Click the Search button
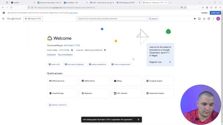223x125 pixels. 153,18
